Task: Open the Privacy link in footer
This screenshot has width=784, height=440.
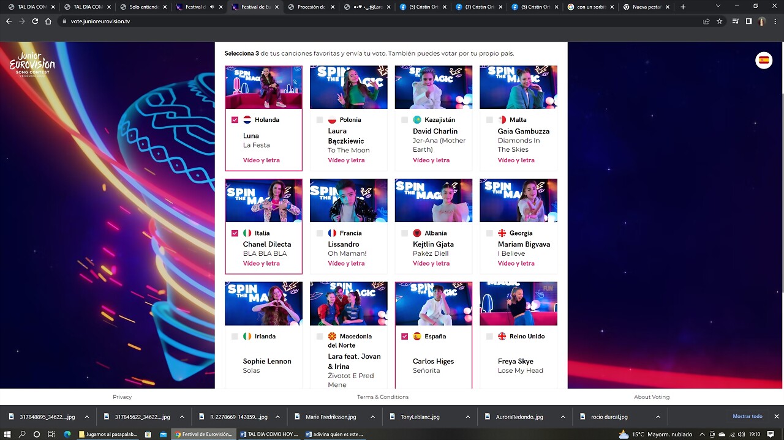Action: [x=122, y=397]
